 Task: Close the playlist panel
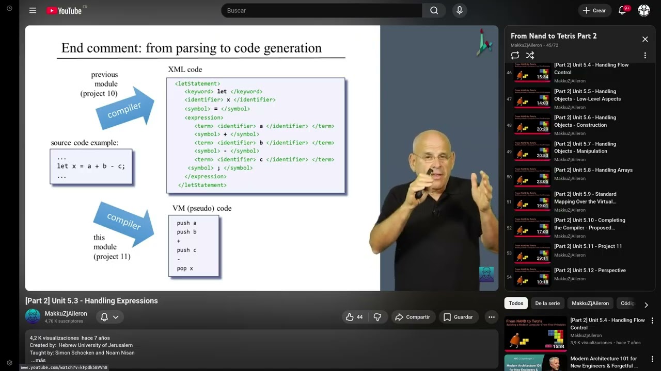[645, 39]
